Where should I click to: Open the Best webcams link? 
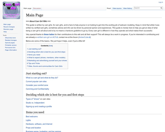click(x=32, y=116)
